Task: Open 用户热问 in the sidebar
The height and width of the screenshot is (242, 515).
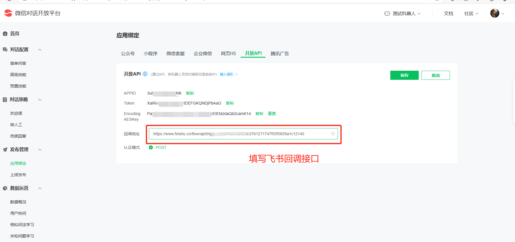Action: [x=18, y=213]
